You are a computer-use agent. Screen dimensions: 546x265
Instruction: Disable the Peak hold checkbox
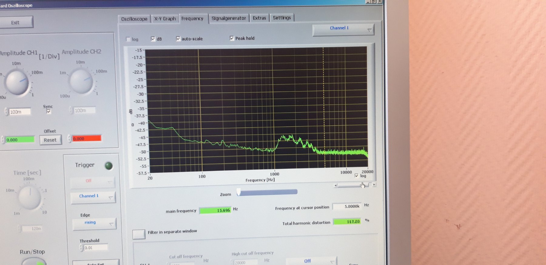pos(232,38)
